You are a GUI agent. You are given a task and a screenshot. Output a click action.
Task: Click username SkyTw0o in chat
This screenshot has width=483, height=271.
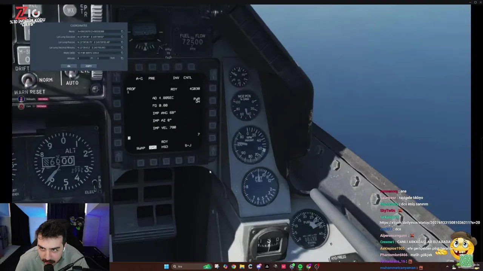click(388, 210)
